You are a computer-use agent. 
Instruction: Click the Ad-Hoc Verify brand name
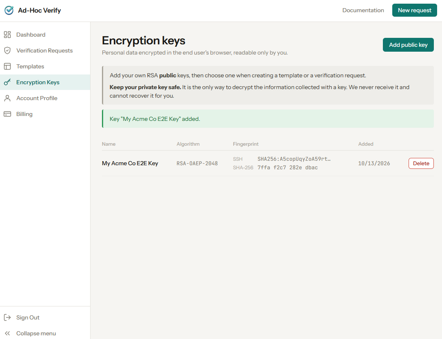click(40, 11)
